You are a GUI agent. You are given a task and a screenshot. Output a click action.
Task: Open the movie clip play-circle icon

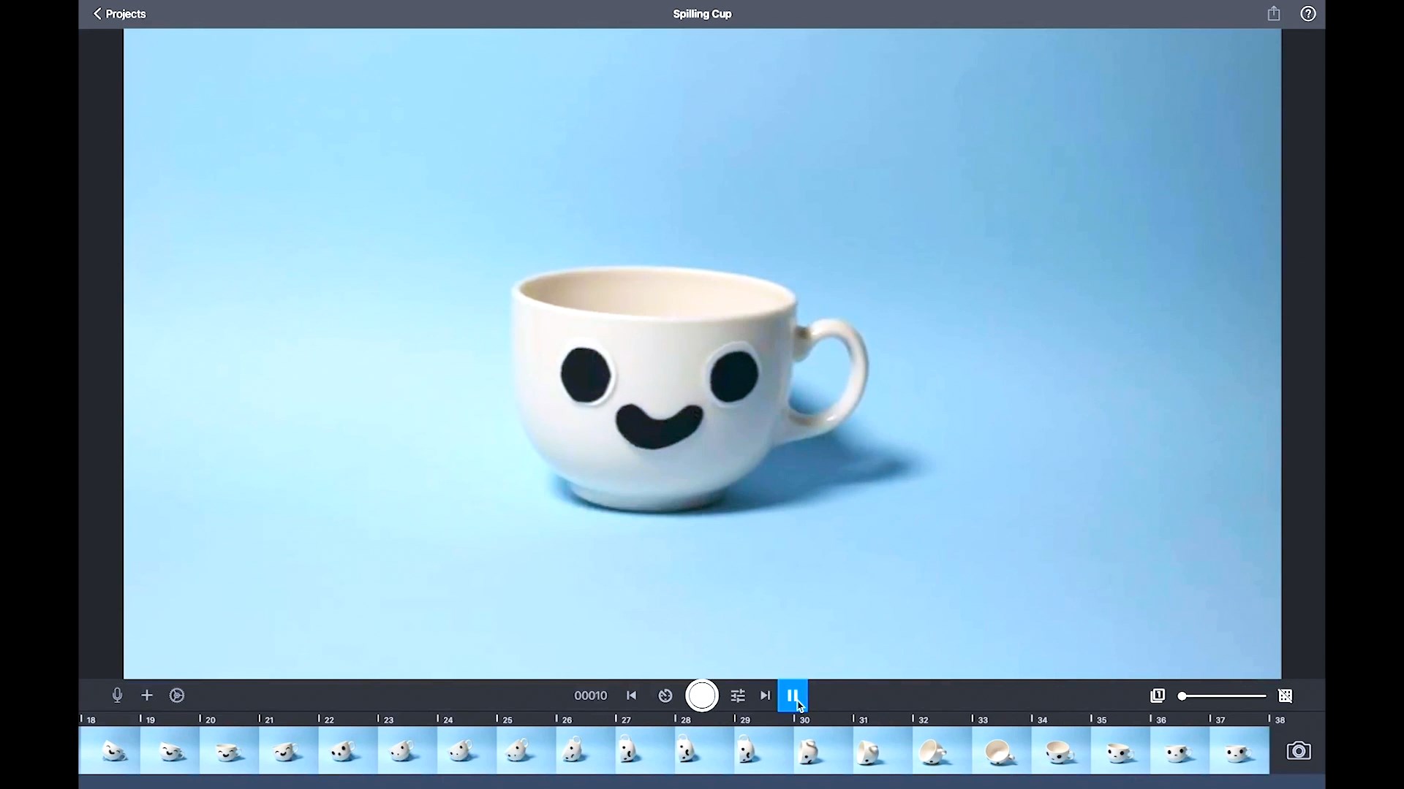point(177,695)
